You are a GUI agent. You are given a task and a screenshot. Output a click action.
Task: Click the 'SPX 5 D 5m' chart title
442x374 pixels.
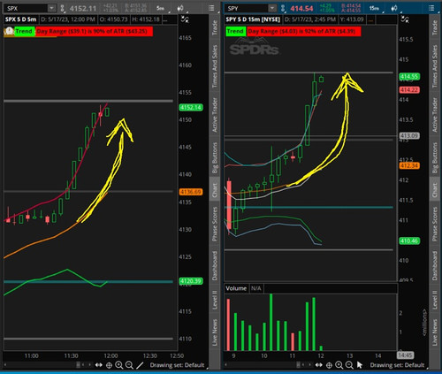[21, 19]
